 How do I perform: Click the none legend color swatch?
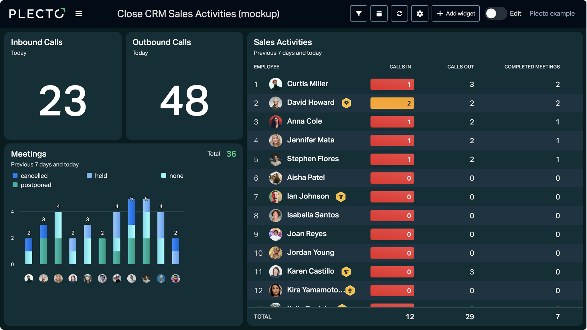(164, 176)
